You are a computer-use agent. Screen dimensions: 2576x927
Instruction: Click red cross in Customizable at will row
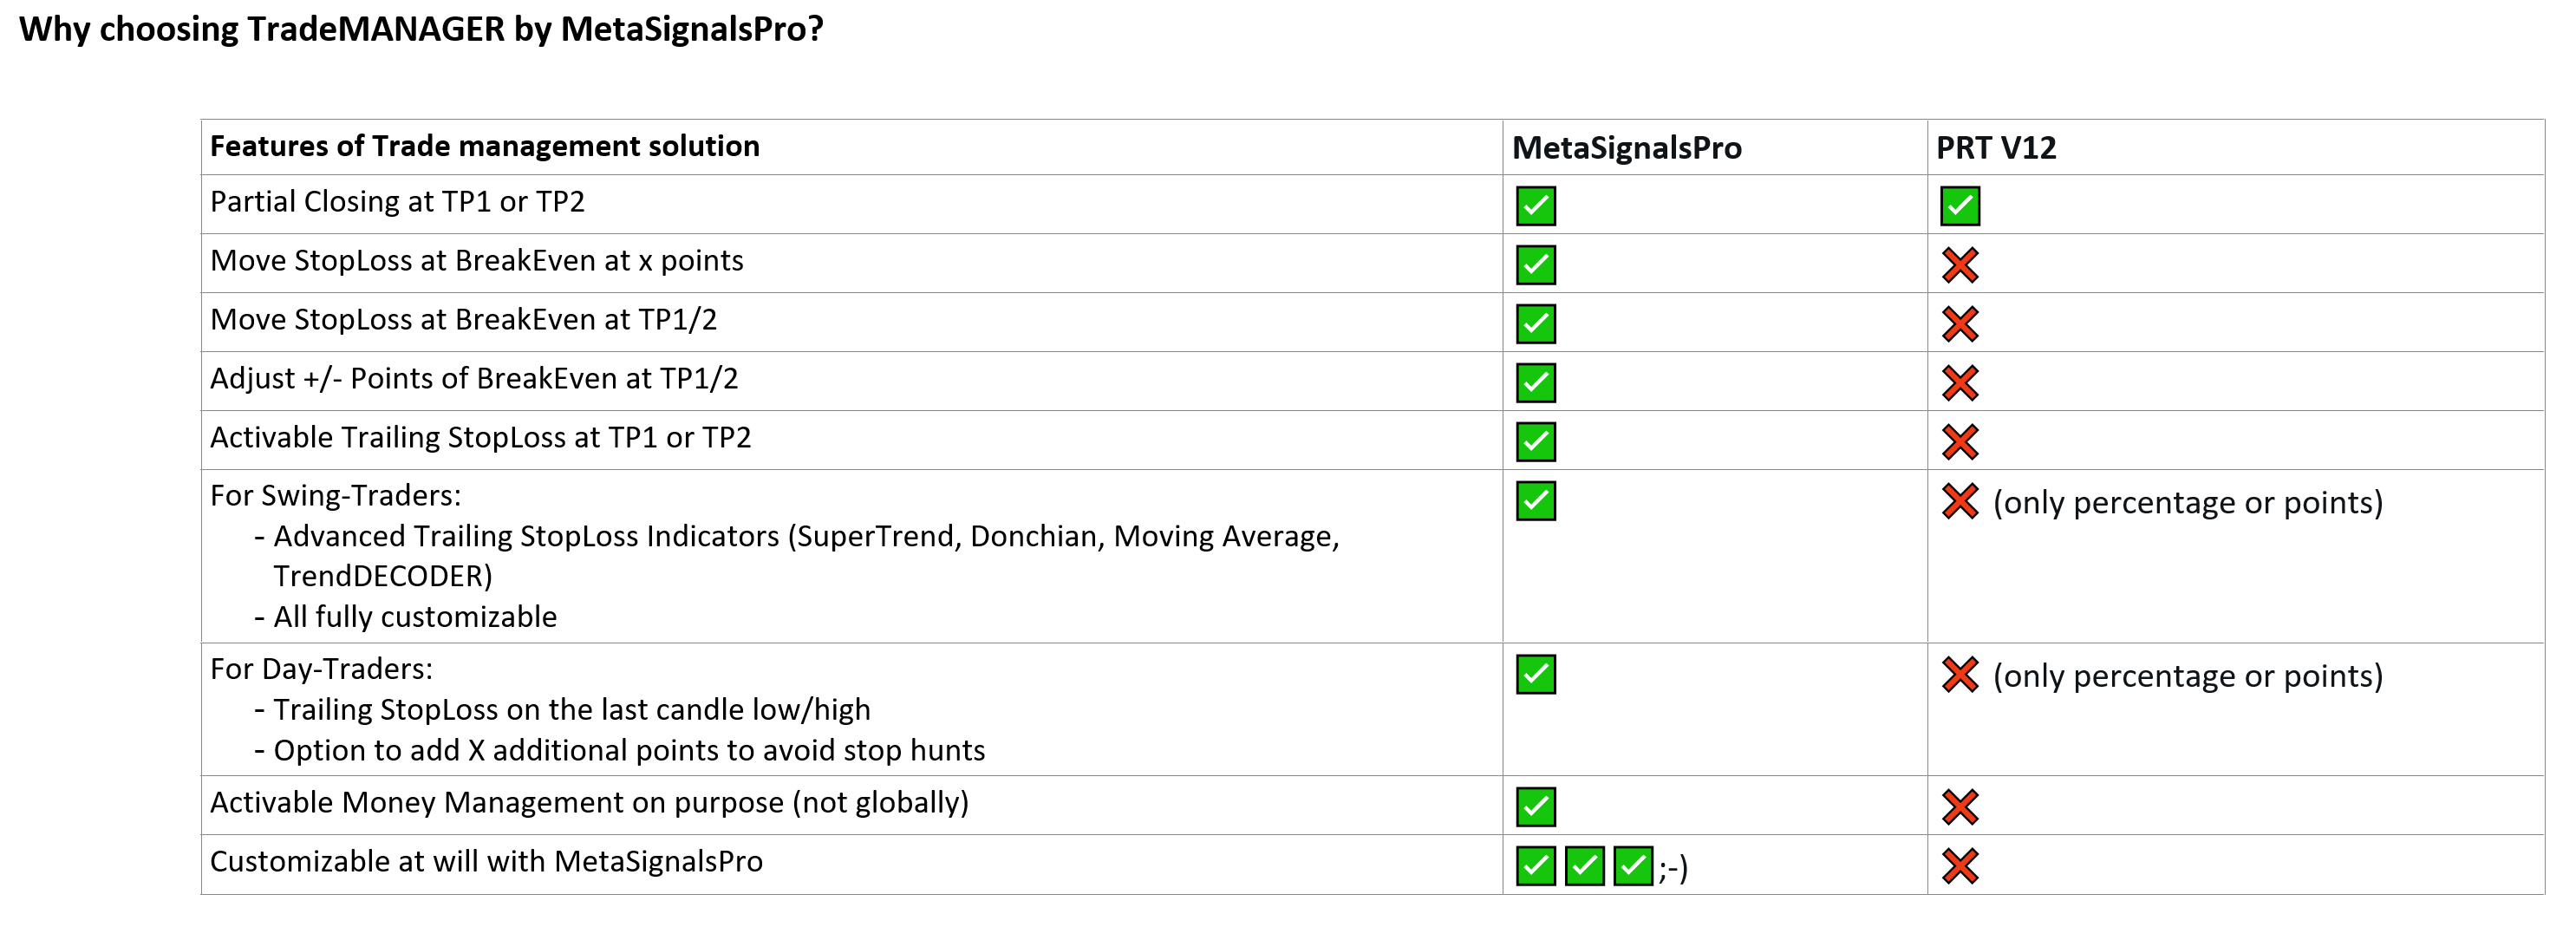1959,866
